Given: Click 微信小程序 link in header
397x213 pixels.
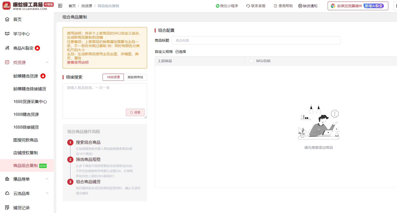Looking at the screenshot, I should (229, 6).
